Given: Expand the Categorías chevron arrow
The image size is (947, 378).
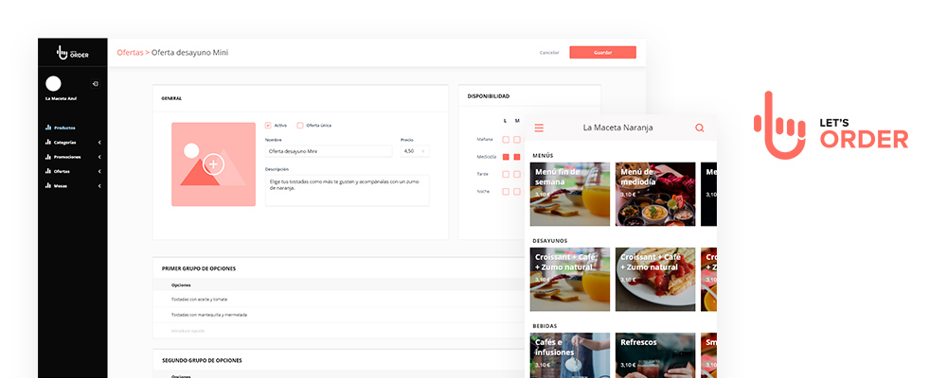Looking at the screenshot, I should pos(99,143).
